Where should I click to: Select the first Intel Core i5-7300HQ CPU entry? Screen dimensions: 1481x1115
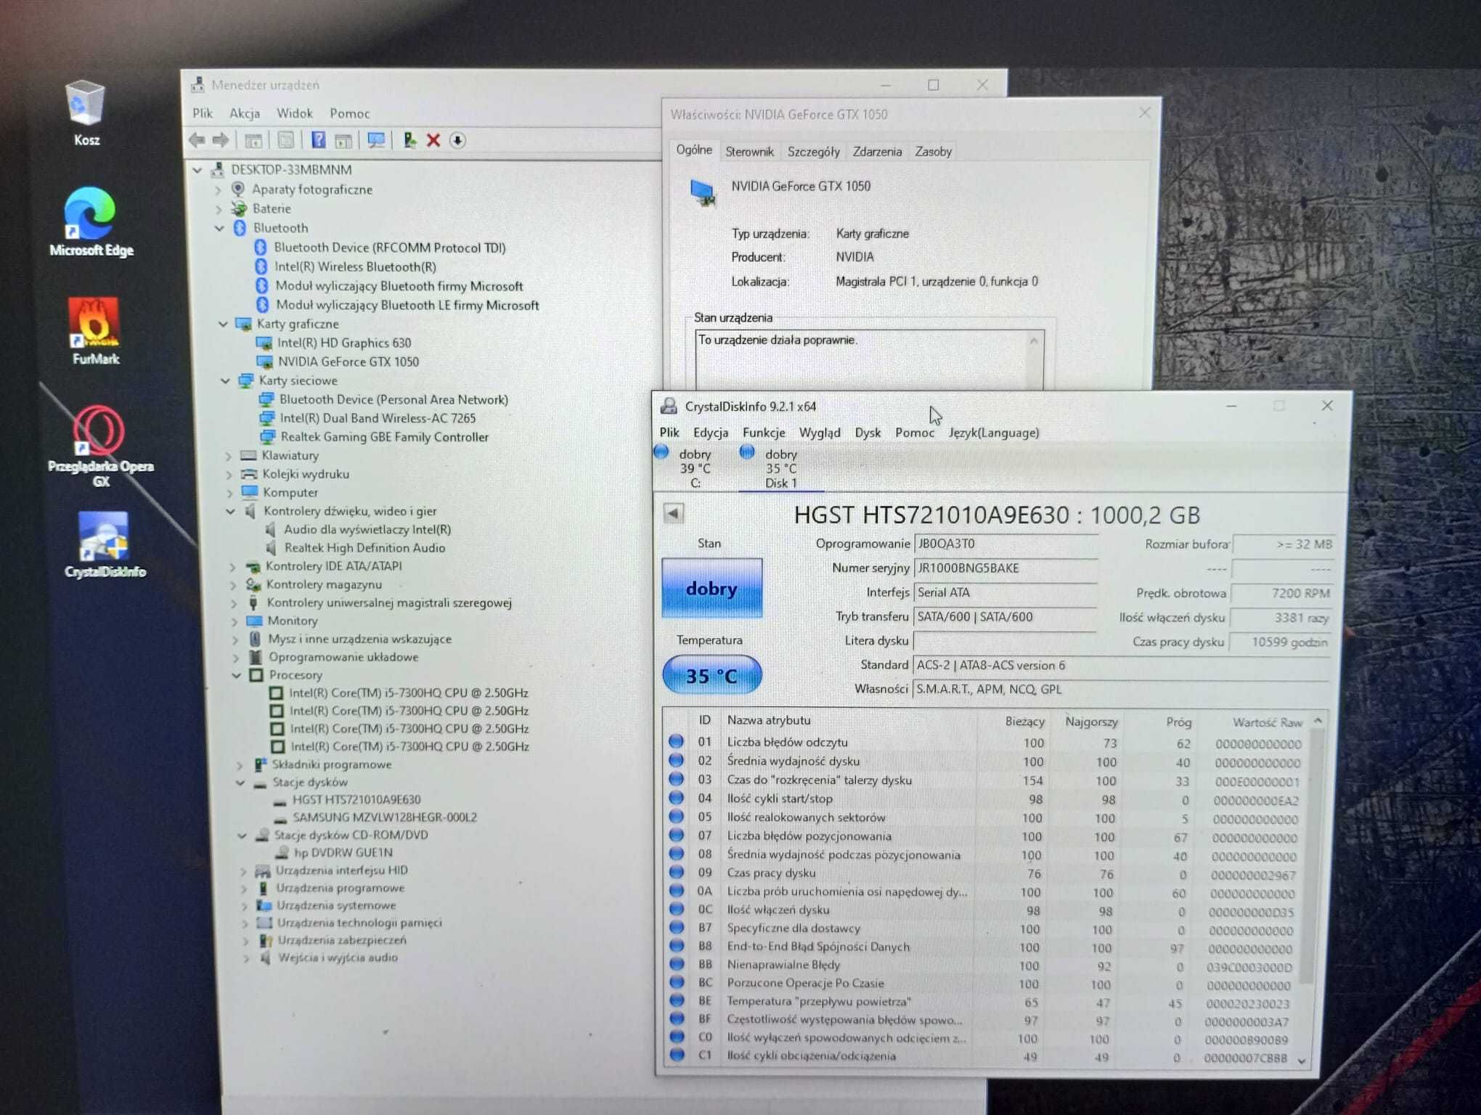click(x=409, y=693)
